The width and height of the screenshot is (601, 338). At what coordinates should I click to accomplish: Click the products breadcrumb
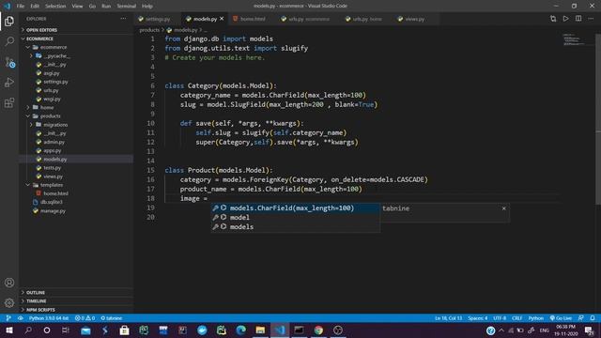tap(149, 30)
